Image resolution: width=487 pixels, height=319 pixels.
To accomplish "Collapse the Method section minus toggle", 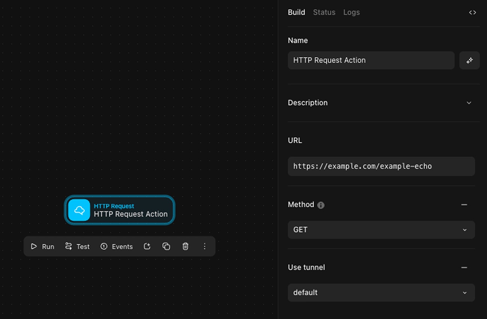I will [464, 205].
